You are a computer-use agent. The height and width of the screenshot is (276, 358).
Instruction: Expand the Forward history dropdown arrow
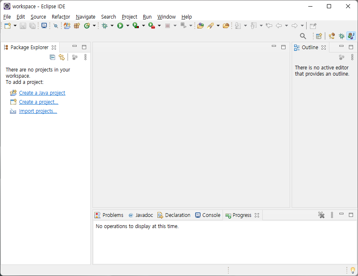click(x=302, y=26)
